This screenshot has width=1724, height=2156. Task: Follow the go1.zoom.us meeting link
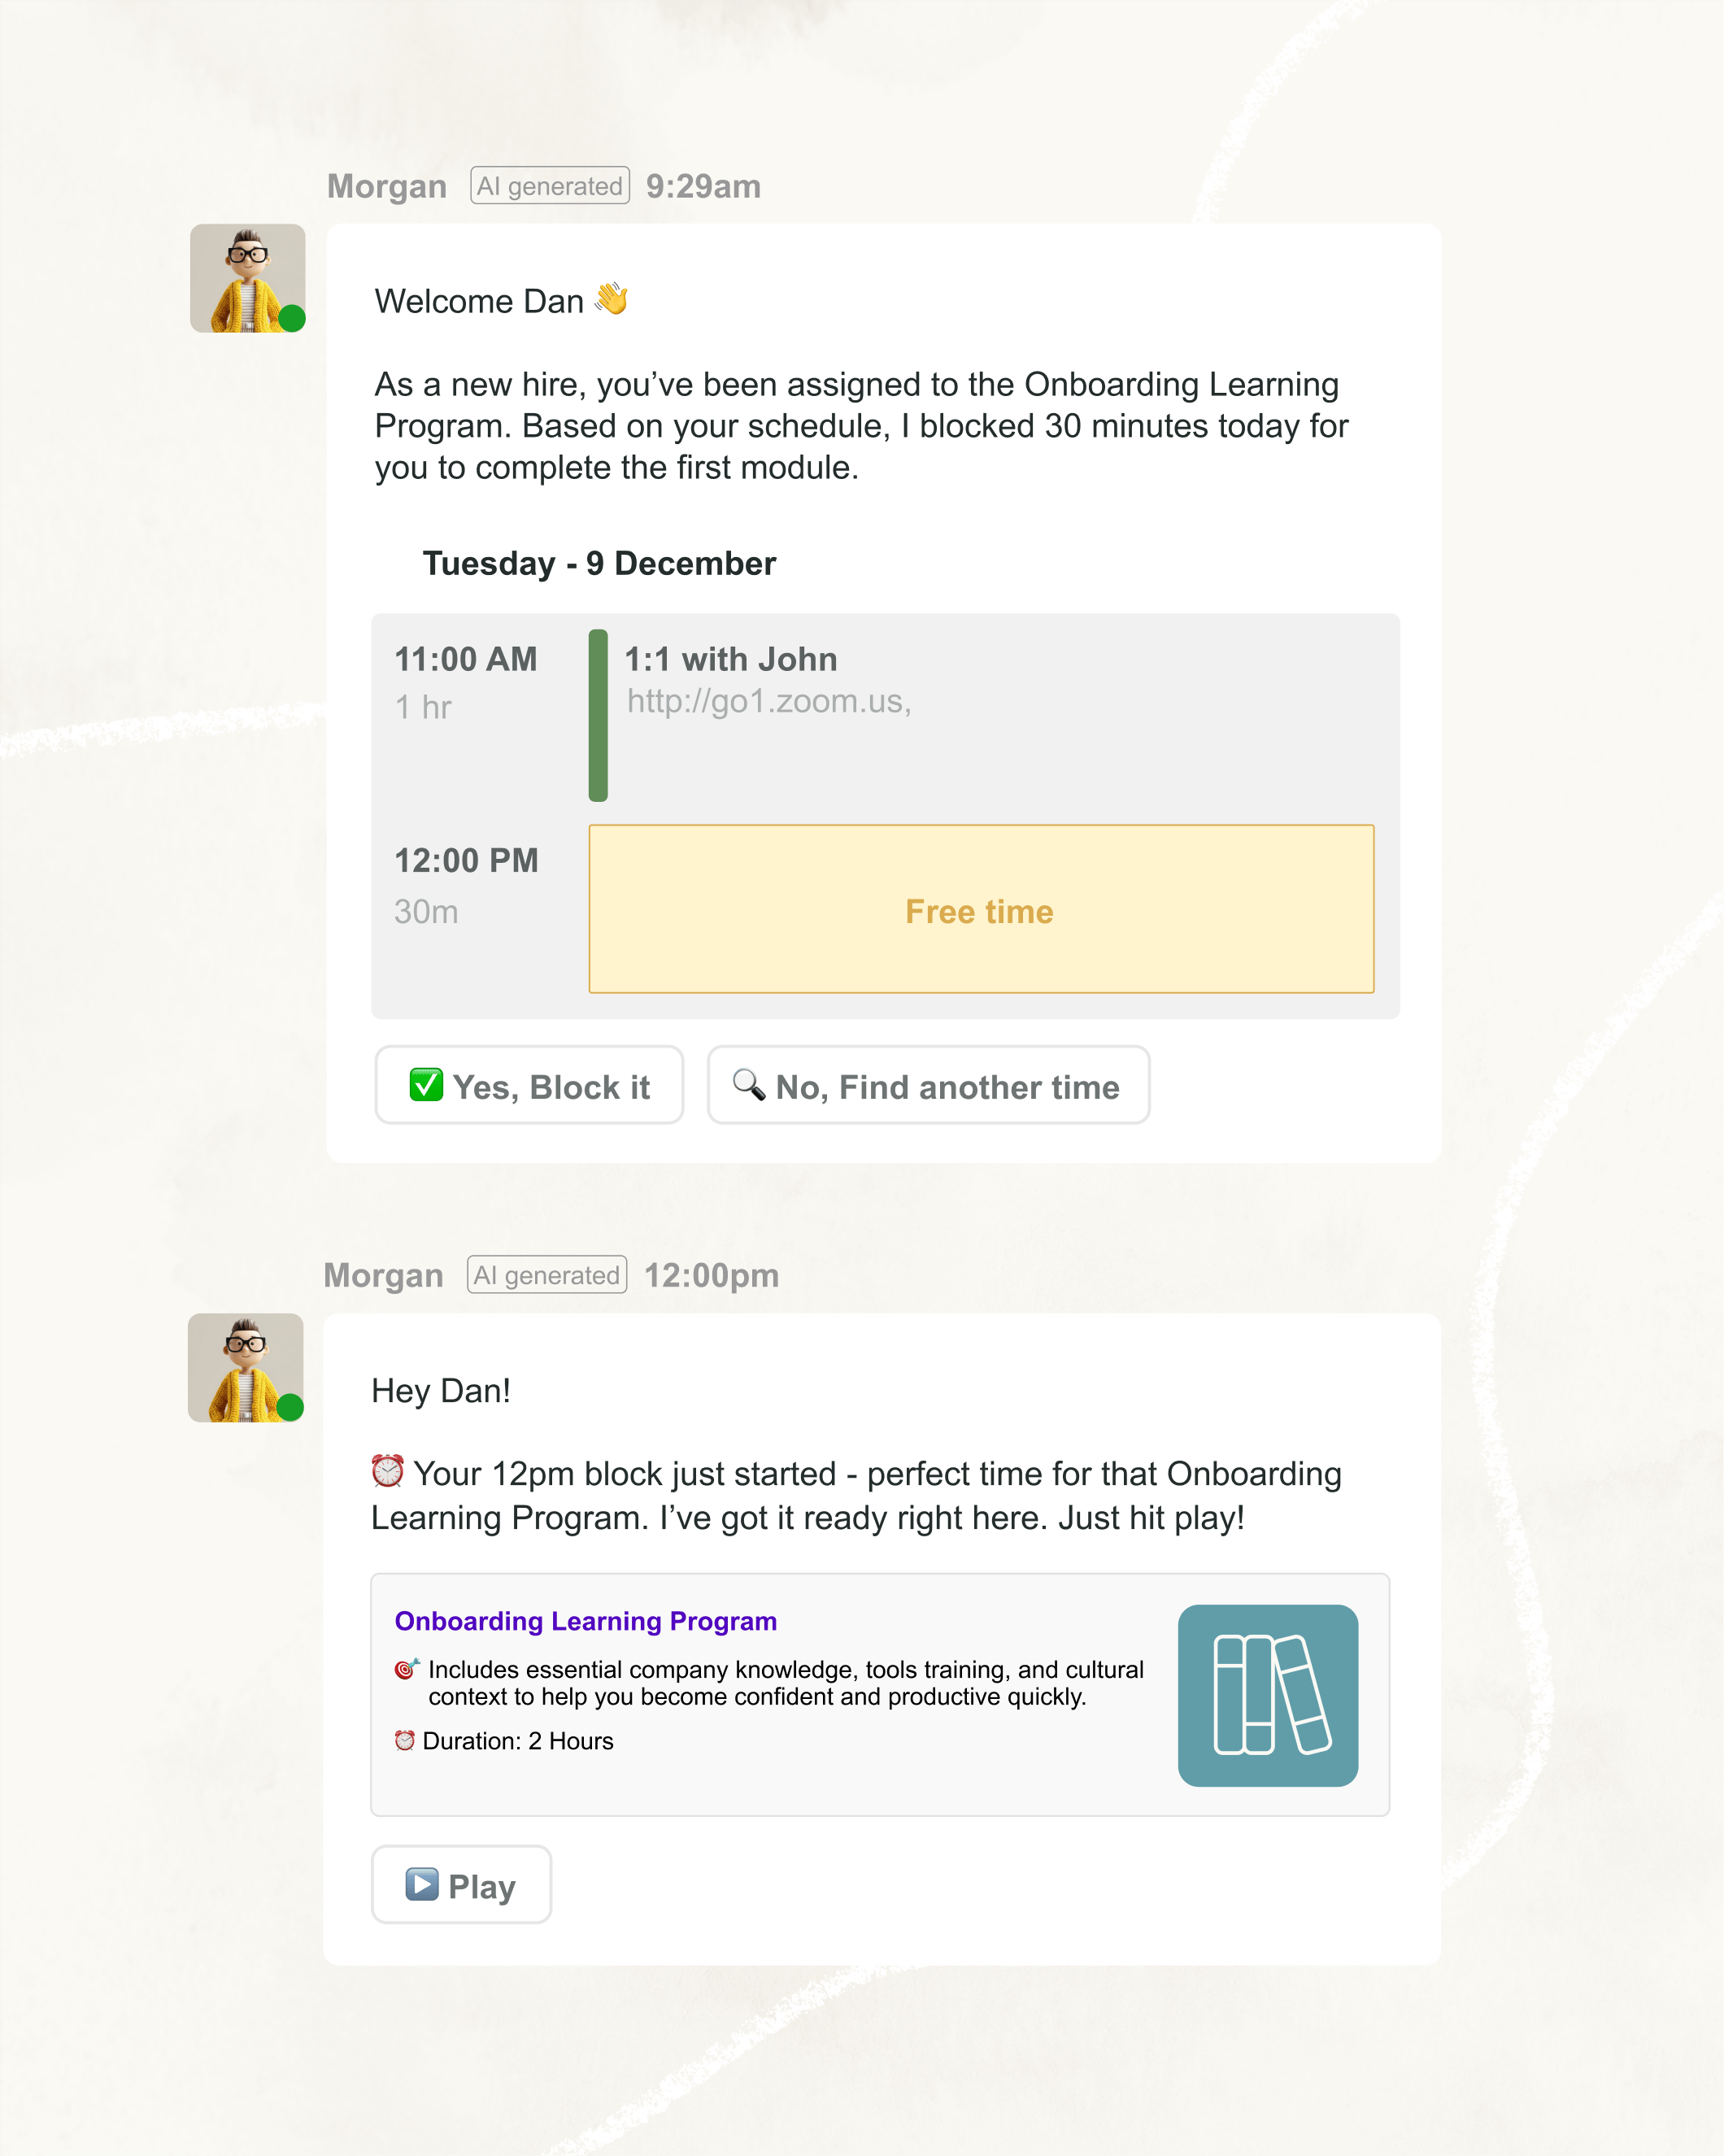click(x=768, y=702)
